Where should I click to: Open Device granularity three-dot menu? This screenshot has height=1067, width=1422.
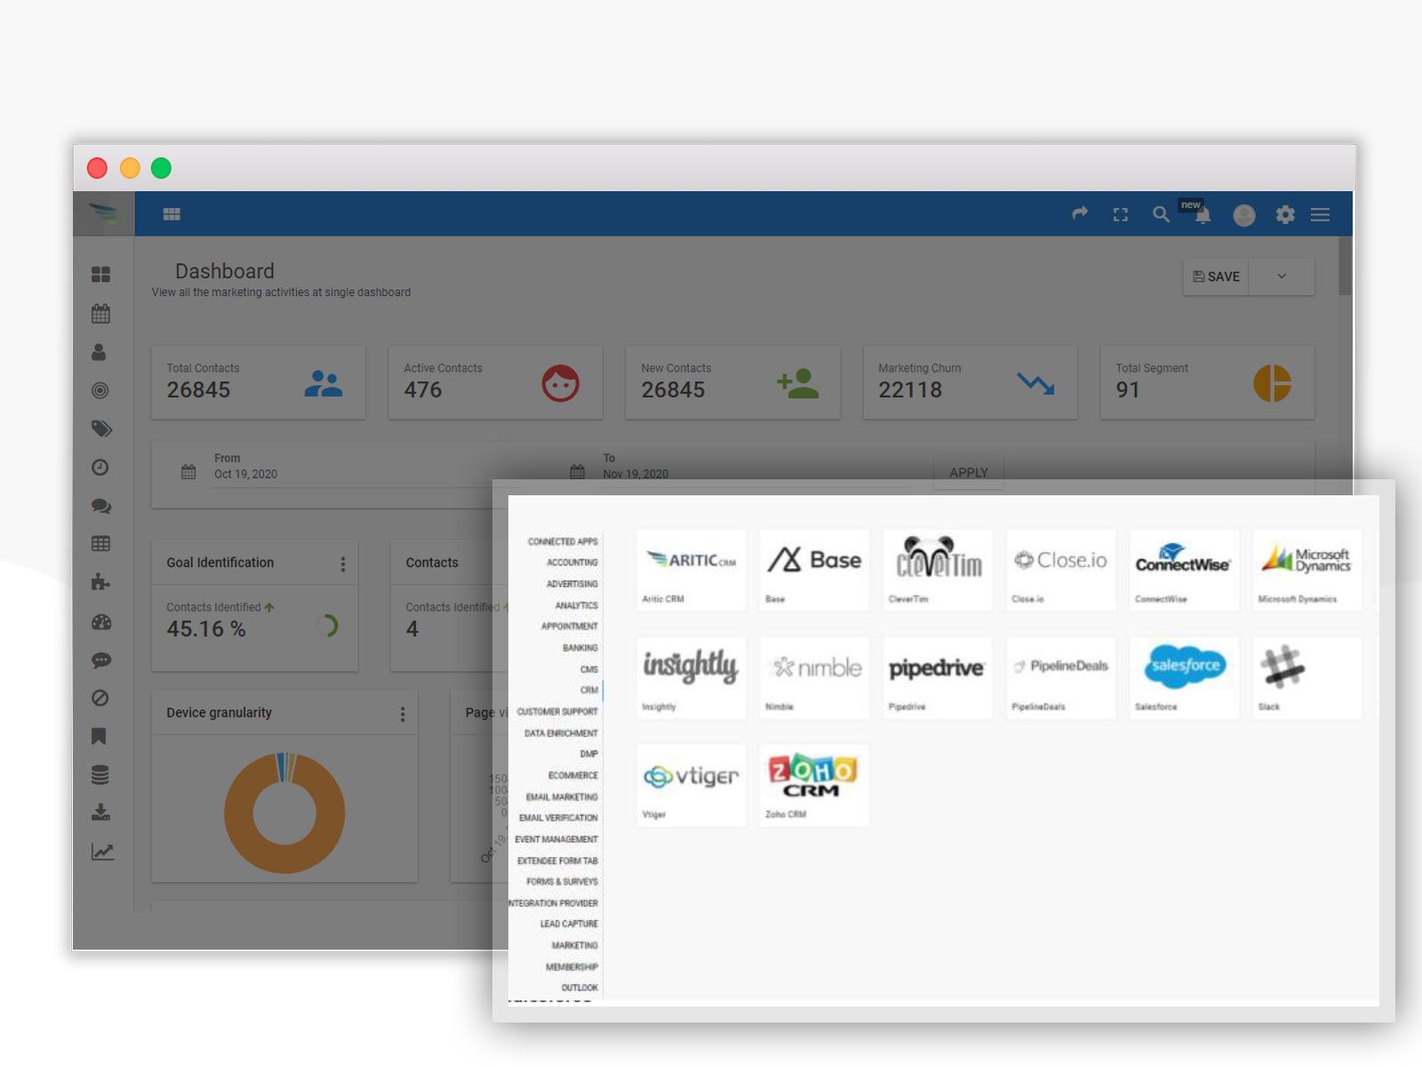click(x=403, y=714)
